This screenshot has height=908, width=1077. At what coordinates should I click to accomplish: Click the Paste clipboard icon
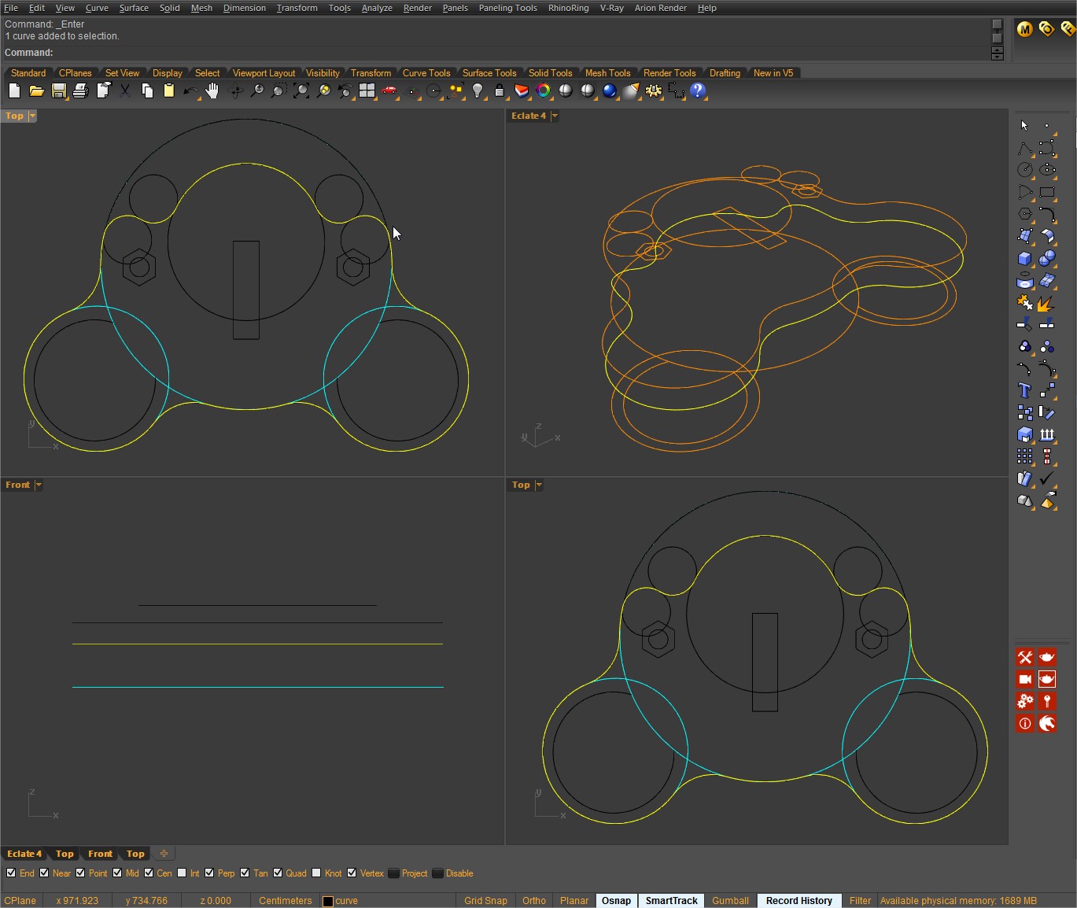pyautogui.click(x=168, y=91)
